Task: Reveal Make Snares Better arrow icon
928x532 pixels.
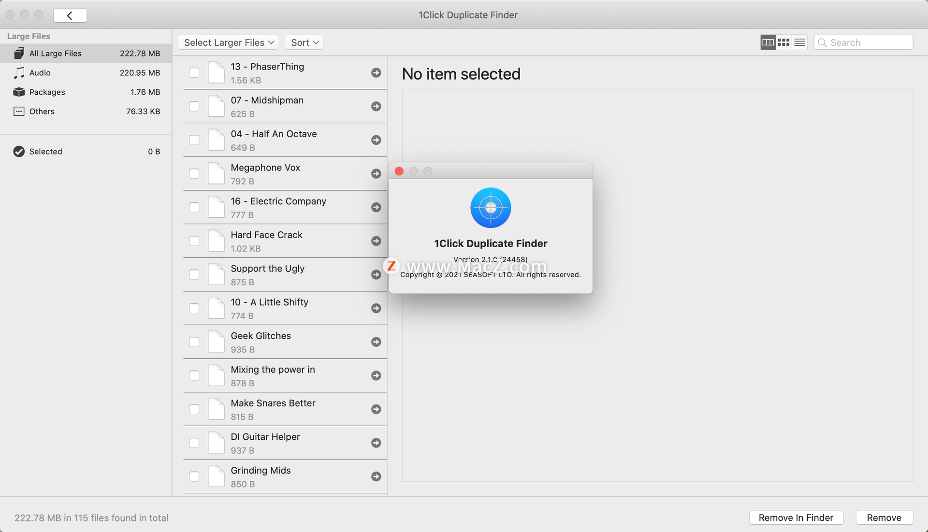Action: coord(376,409)
